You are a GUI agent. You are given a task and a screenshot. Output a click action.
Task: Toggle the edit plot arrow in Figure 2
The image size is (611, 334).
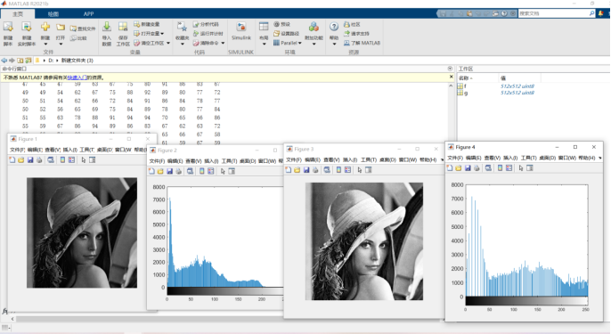[223, 171]
